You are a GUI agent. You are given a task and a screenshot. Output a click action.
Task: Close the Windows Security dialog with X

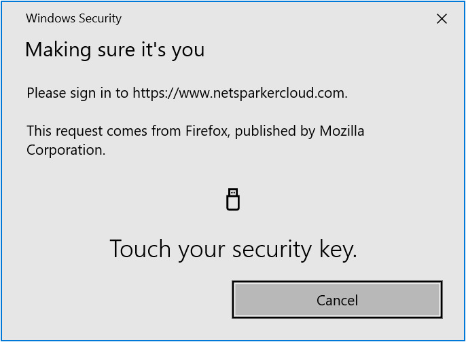442,19
